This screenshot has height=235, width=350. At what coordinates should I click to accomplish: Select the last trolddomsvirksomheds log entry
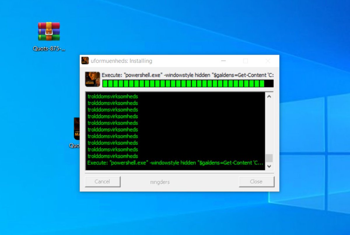[x=113, y=156]
